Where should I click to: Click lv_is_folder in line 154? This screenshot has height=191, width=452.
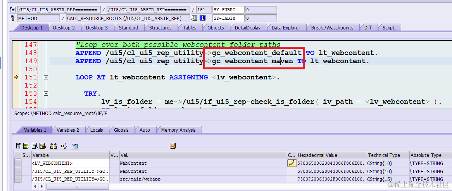pyautogui.click(x=126, y=102)
